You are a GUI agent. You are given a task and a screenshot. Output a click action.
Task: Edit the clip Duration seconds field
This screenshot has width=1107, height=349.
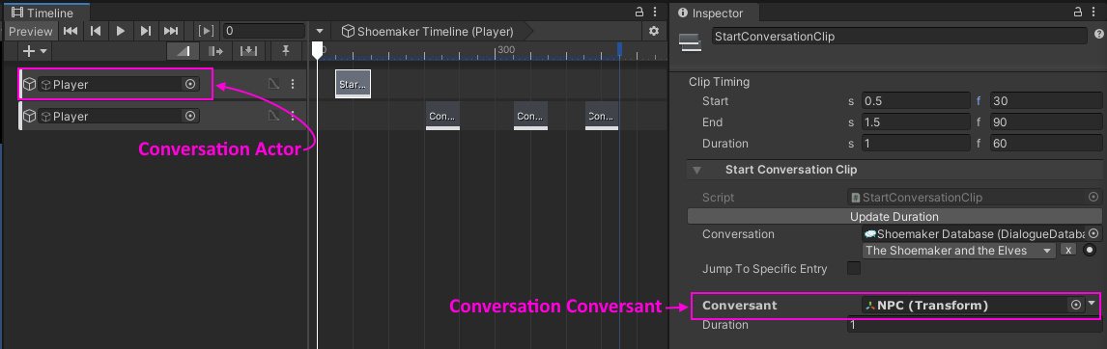917,143
